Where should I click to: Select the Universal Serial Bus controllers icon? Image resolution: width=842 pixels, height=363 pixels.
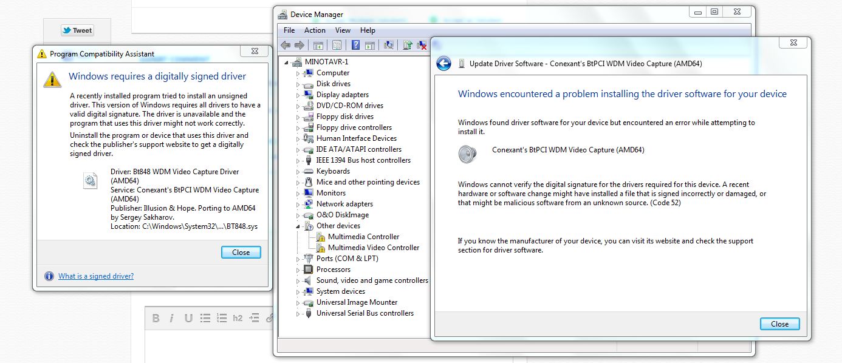point(308,313)
